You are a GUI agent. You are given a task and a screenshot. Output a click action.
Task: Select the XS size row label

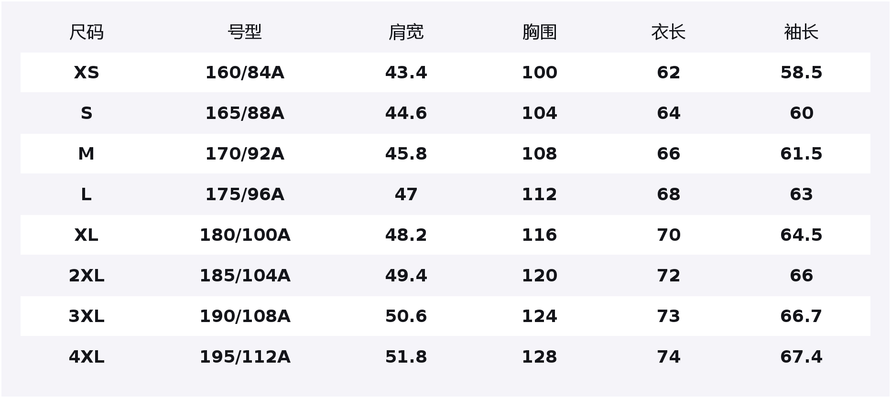tap(87, 73)
